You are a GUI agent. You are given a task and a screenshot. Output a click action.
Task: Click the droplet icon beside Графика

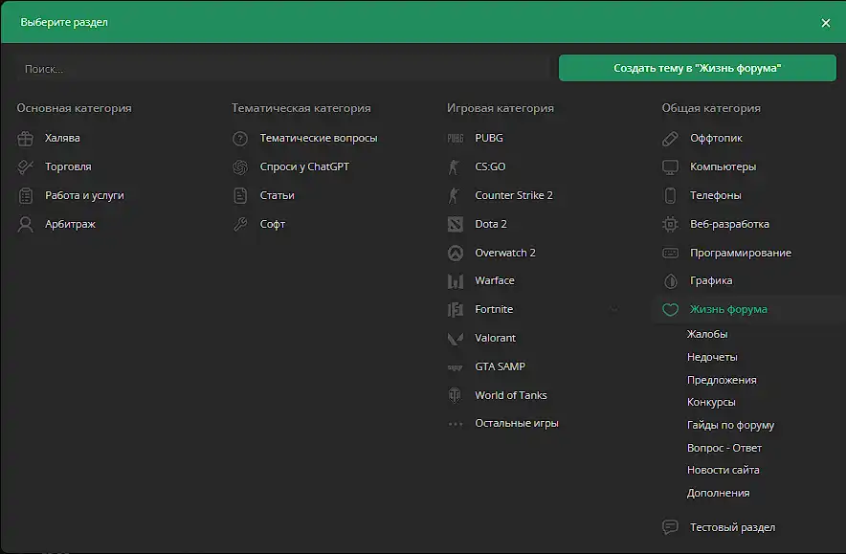pos(670,281)
